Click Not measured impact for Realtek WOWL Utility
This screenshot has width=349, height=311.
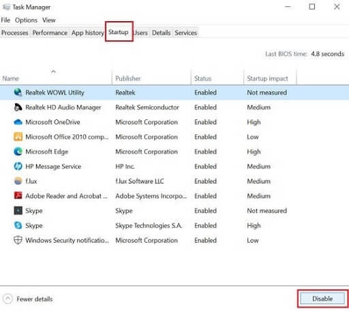pos(267,93)
